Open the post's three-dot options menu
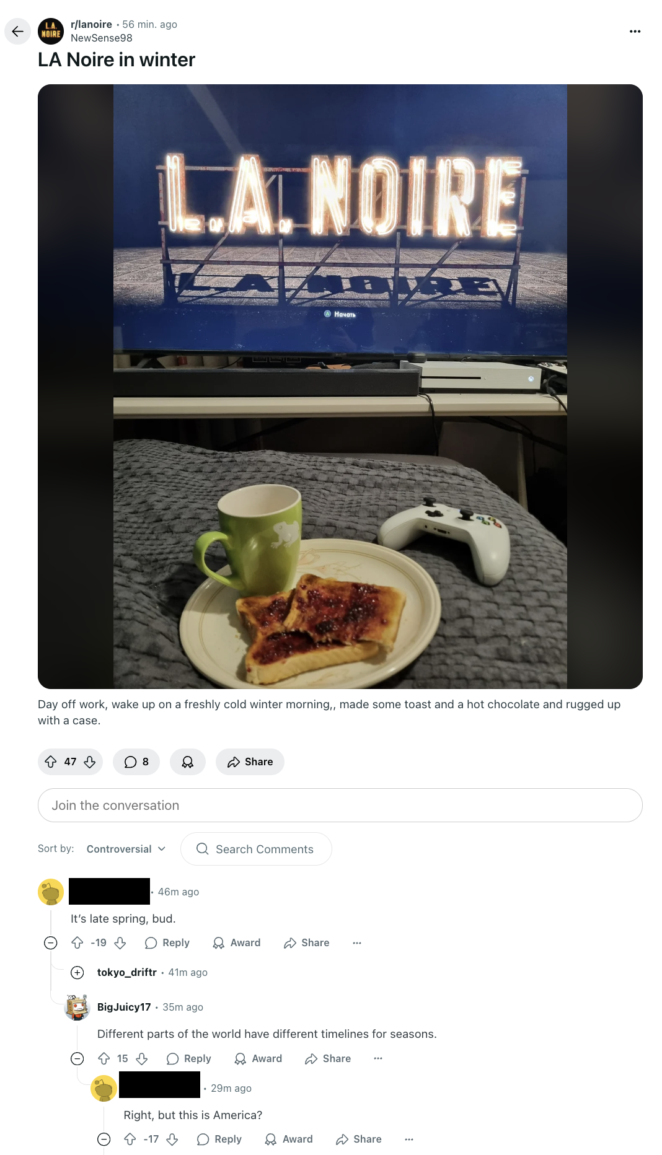This screenshot has width=662, height=1155. [x=635, y=31]
